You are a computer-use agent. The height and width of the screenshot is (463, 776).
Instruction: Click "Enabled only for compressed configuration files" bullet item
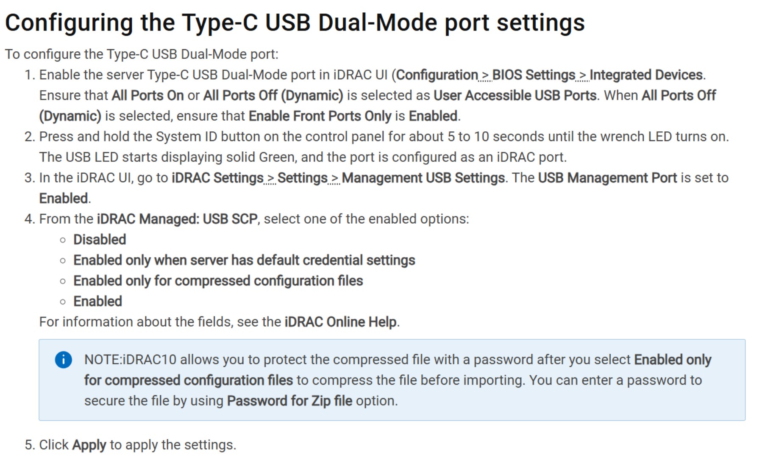[218, 281]
